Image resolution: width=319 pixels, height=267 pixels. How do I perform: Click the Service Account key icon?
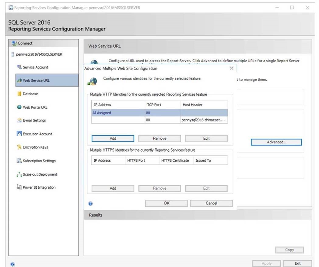pyautogui.click(x=19, y=67)
